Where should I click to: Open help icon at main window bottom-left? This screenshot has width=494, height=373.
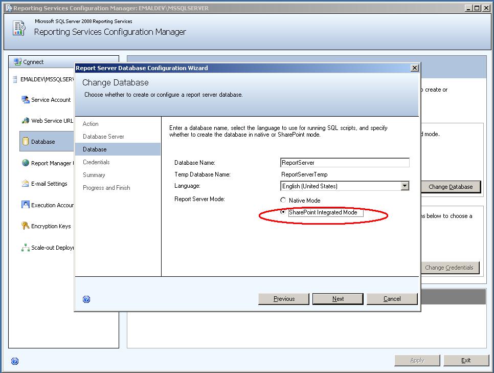pos(15,361)
